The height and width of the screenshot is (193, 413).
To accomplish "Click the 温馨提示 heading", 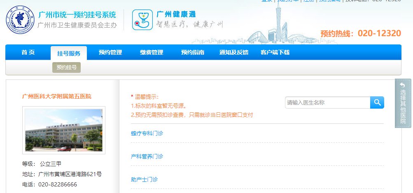I will coord(145,97).
